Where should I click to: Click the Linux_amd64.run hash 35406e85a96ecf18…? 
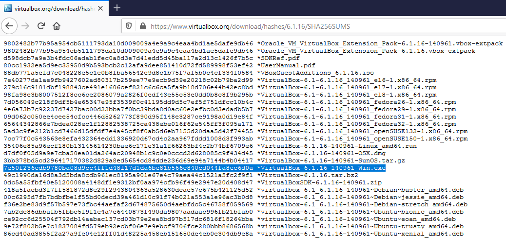pos(128,146)
